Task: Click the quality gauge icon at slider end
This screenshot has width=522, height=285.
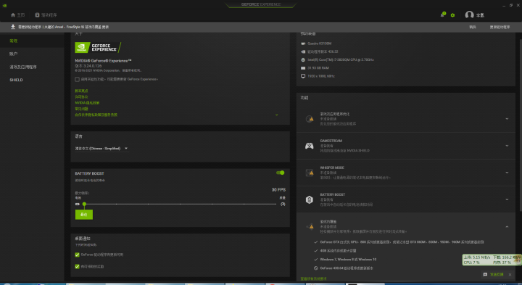Action: tap(283, 204)
